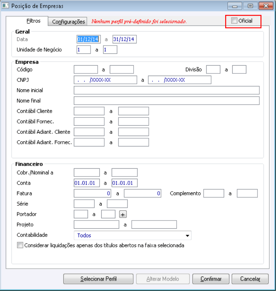Click the second Unidade de Negócio field
This screenshot has width=276, height=291.
(110, 50)
